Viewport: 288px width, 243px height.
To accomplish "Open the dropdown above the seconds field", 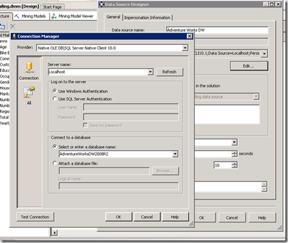I will [234, 142].
